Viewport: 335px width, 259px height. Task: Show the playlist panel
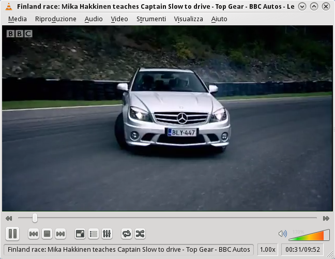(94, 234)
